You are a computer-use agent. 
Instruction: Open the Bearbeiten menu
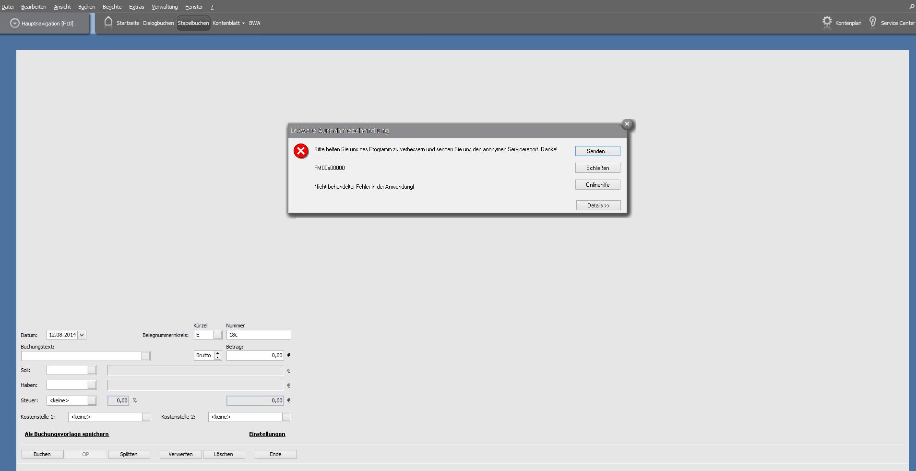pyautogui.click(x=34, y=7)
